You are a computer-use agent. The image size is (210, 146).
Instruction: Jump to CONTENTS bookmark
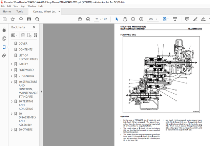[x=26, y=49]
